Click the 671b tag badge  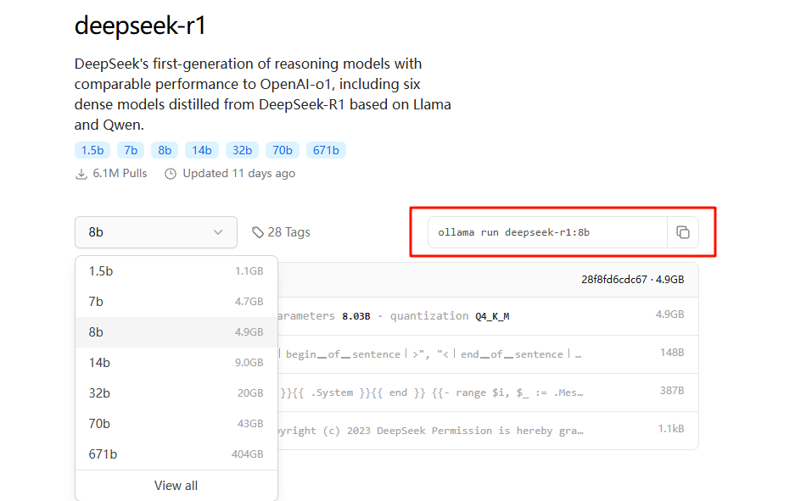point(326,150)
